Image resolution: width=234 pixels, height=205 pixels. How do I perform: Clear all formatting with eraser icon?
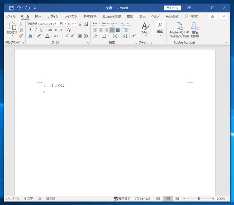click(x=69, y=30)
